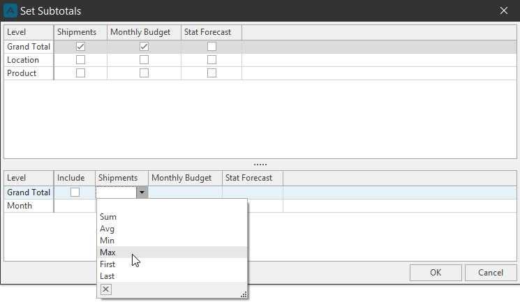Click the Level header in lower grid

pyautogui.click(x=29, y=178)
